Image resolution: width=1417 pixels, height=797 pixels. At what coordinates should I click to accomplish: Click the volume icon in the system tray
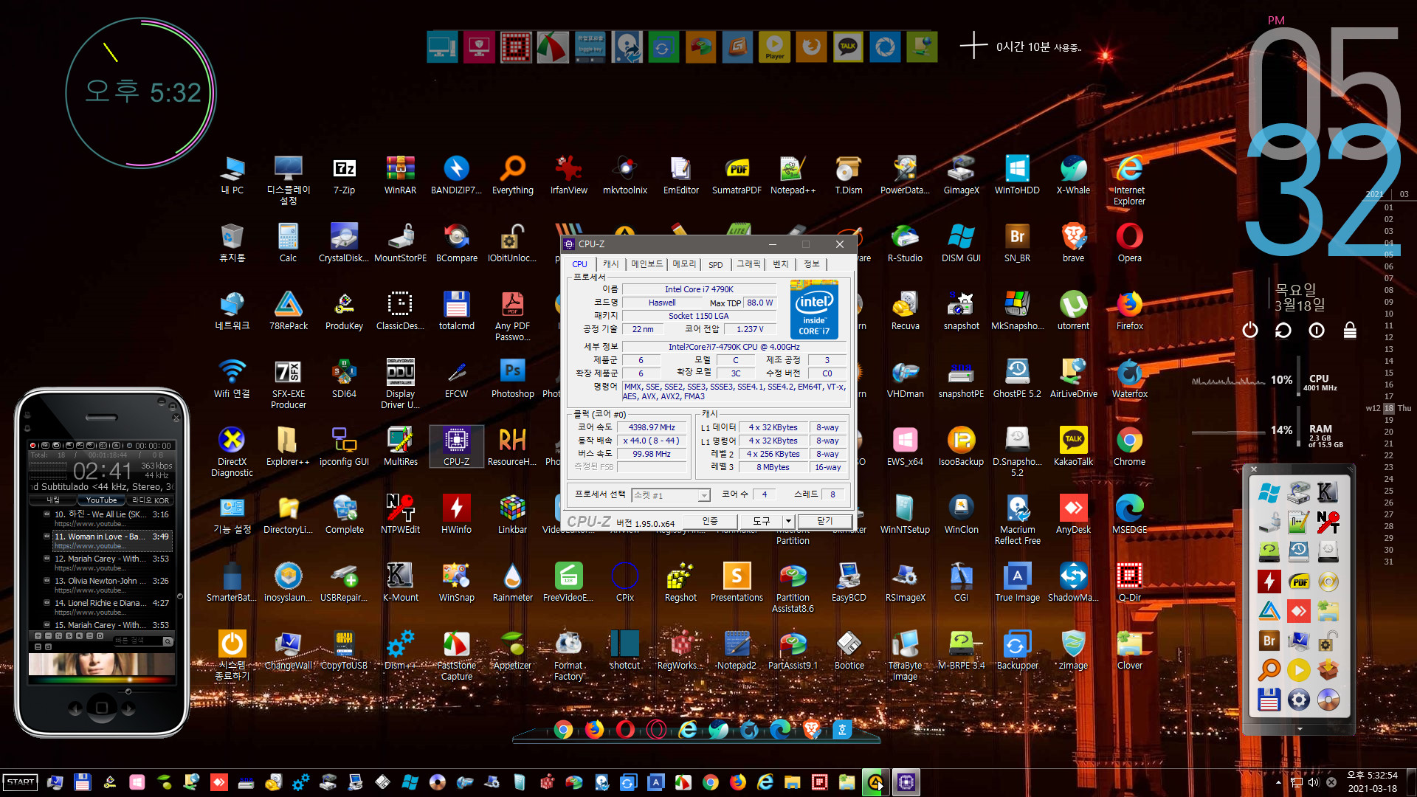click(1314, 782)
